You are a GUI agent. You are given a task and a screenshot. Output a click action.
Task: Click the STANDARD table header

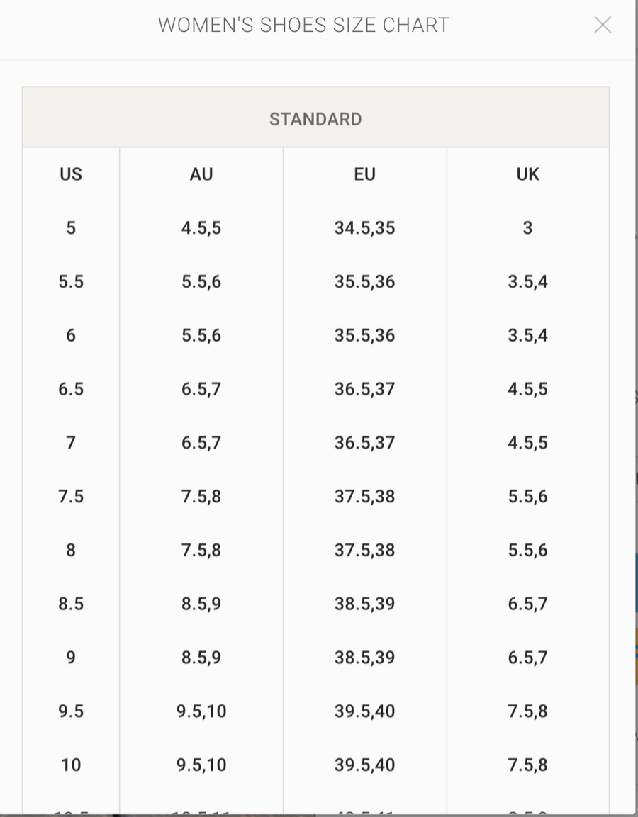315,119
